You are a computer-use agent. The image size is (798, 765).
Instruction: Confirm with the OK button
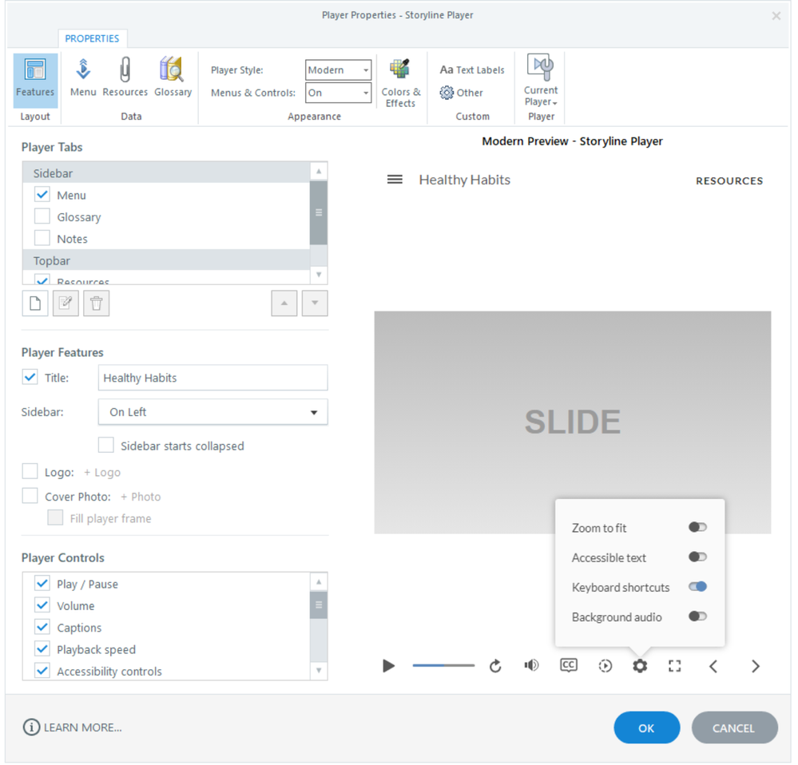(646, 728)
